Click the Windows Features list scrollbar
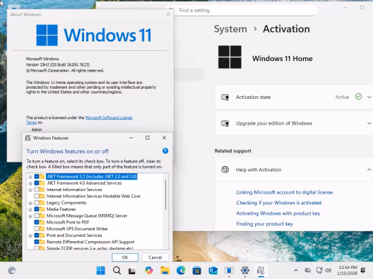This screenshot has width=373, height=279. (165, 195)
